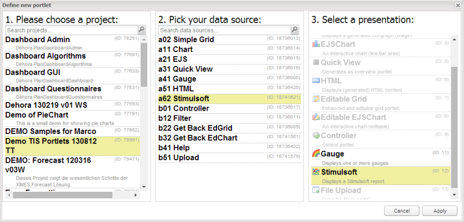Click 'Déhora PlanDashboardAdmin' subtitle
This screenshot has width=464, height=222.
(x=49, y=47)
